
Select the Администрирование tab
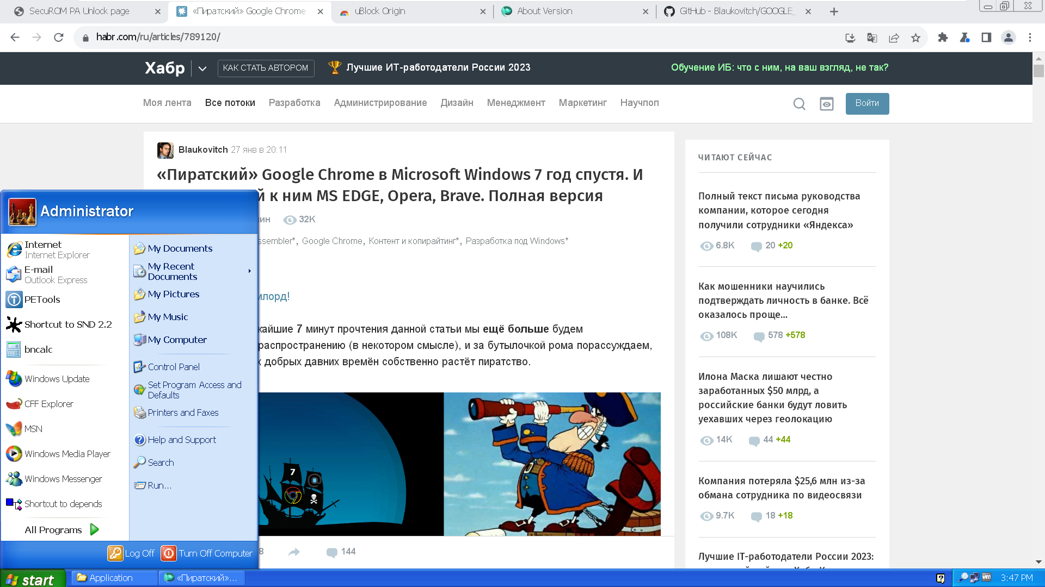pyautogui.click(x=380, y=103)
